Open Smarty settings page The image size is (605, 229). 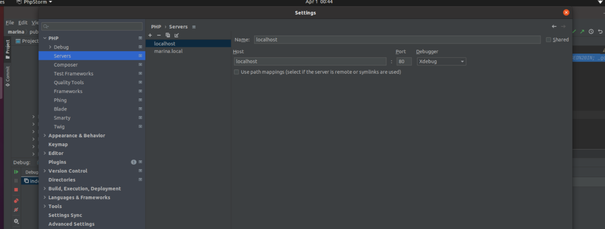[62, 118]
